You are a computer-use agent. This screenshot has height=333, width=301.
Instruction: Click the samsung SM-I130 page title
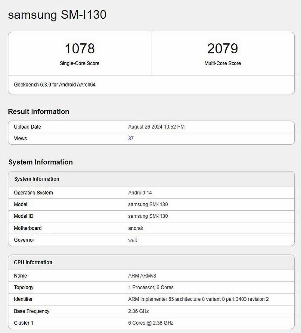coord(57,14)
